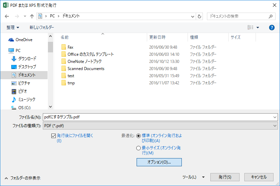280x186 pixels.
Task: Click the navigation pane scrollbar thumb
Action: (x=50, y=47)
